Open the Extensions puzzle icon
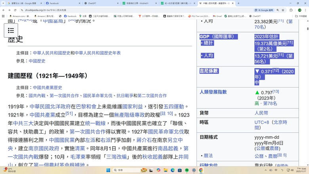The image size is (309, 174). tap(291, 10)
